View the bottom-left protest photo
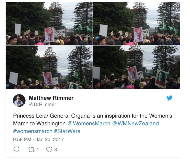Image resolution: width=190 pixels, height=160 pixels. point(49,67)
